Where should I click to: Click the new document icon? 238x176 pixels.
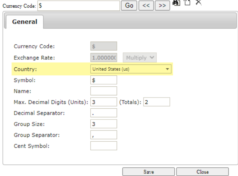pyautogui.click(x=187, y=3)
